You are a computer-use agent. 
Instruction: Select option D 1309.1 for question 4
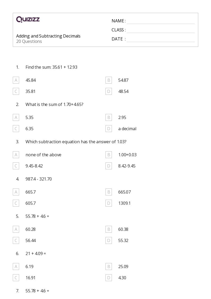pyautogui.click(x=109, y=203)
